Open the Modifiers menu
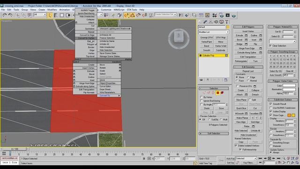The width and height of the screenshot is (300, 169). 52,9
